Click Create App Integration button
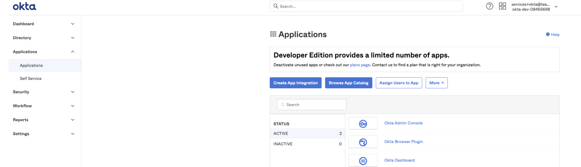The width and height of the screenshot is (581, 167). point(295,83)
